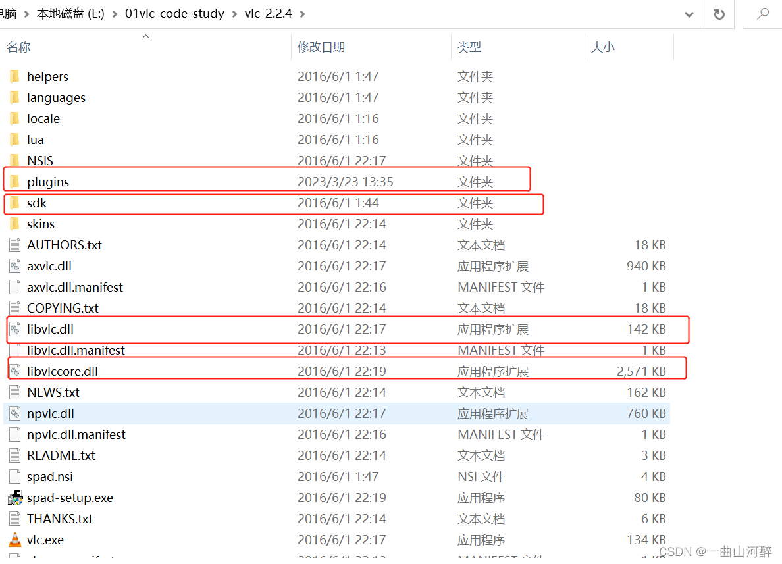Open the address bar history dropdown
This screenshot has height=564, width=782.
(689, 13)
